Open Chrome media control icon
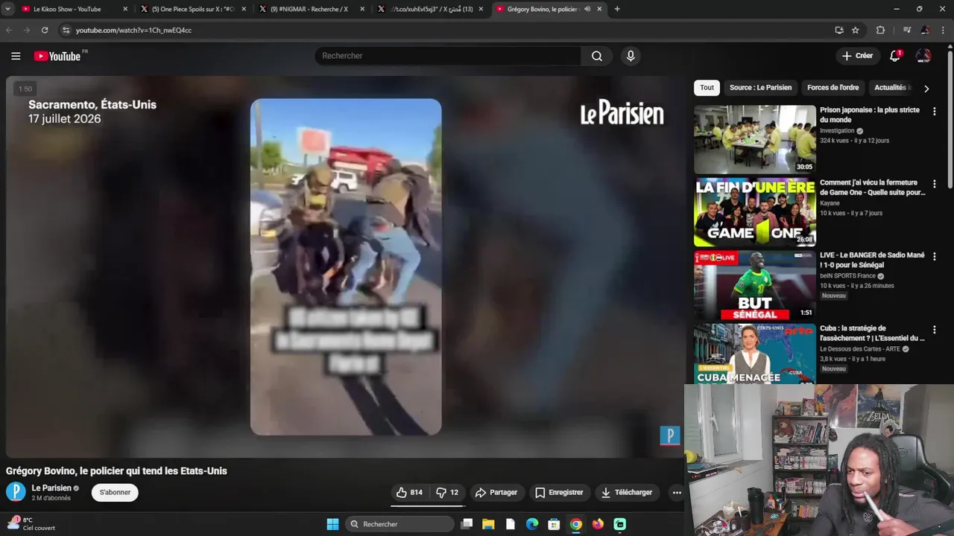The width and height of the screenshot is (954, 536). (906, 30)
